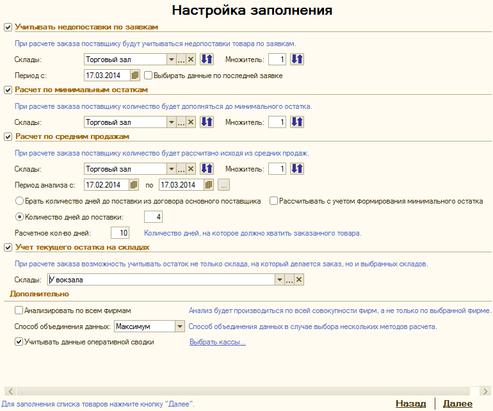Click Количество дней до поставки value 4
The image size is (493, 411).
(153, 216)
